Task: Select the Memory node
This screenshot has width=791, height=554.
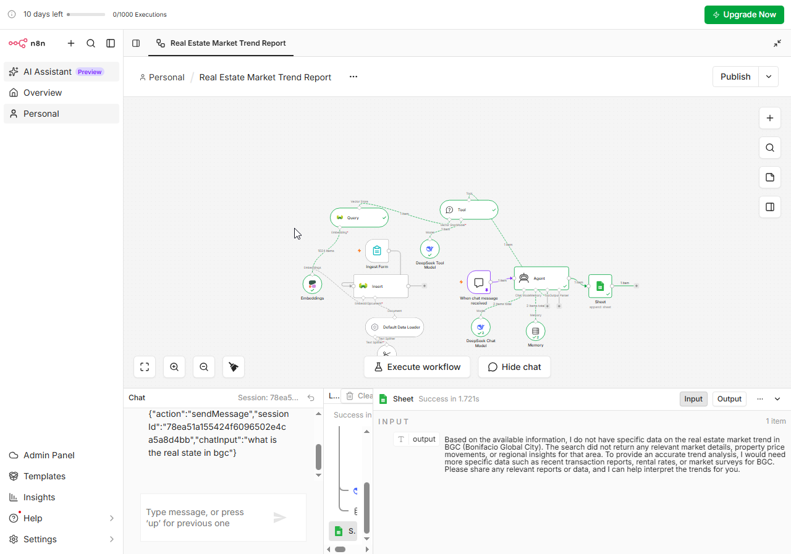Action: [x=536, y=331]
